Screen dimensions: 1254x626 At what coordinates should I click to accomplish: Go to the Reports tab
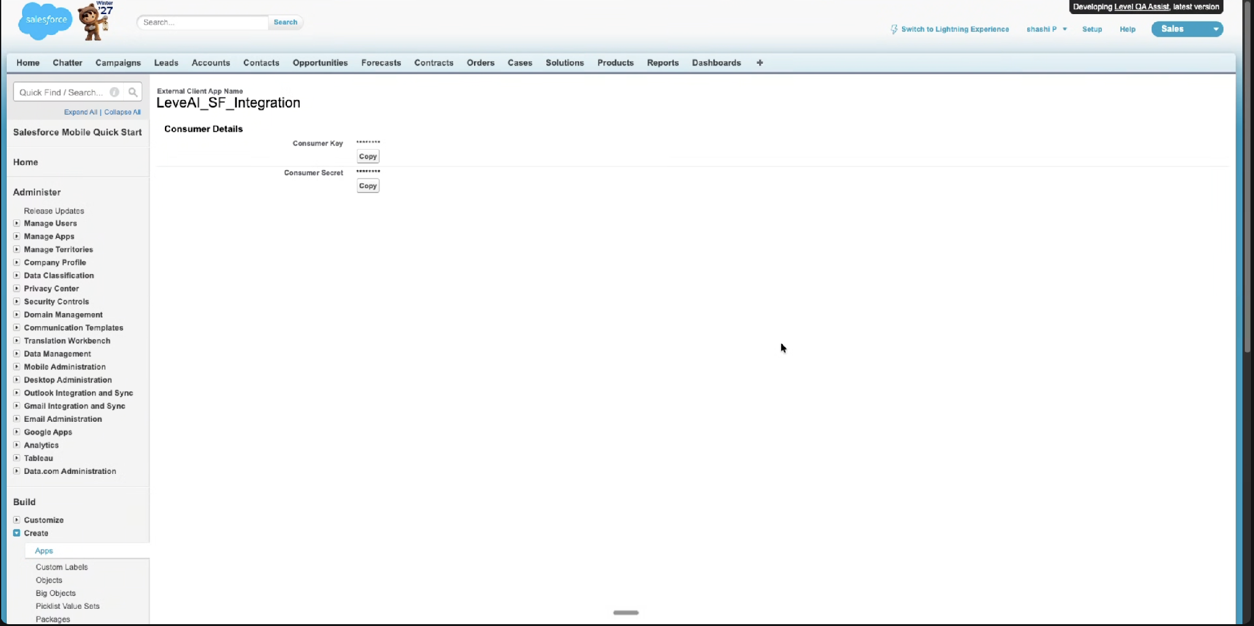click(663, 63)
